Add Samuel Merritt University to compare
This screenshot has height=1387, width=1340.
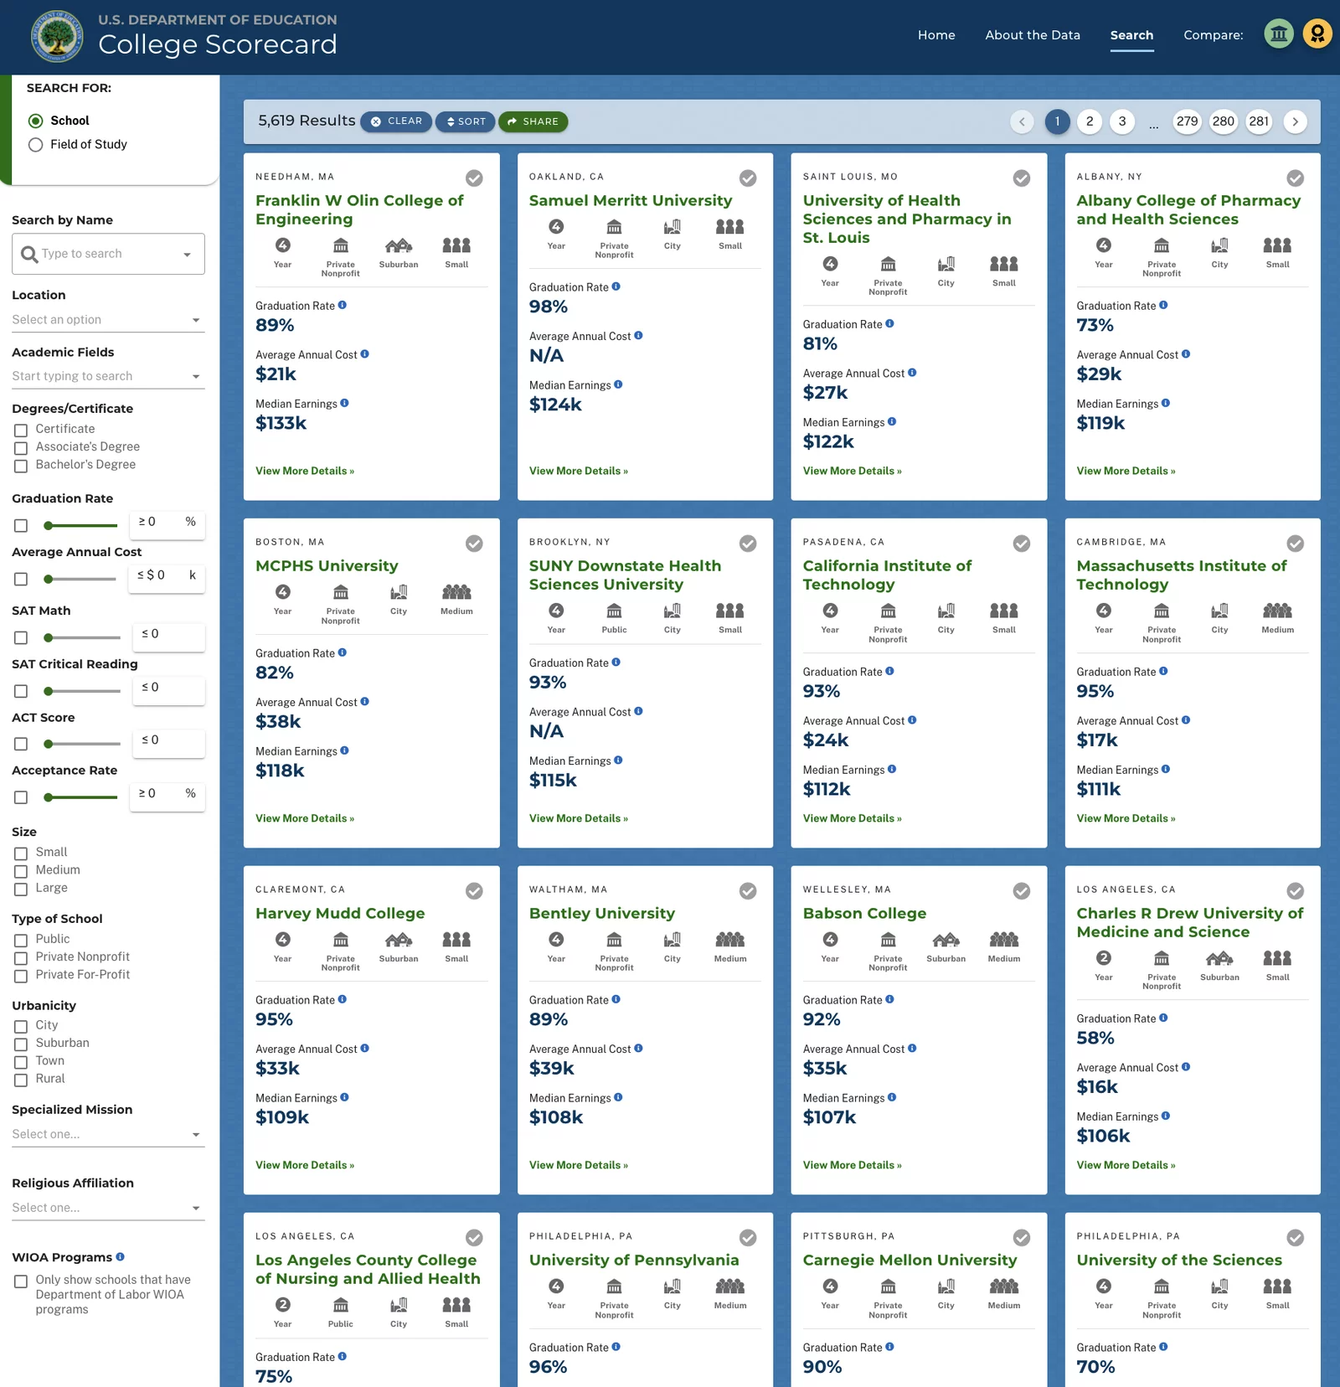click(x=748, y=178)
